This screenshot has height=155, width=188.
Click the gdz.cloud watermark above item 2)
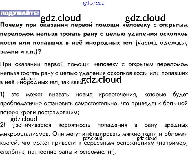[24, 119]
